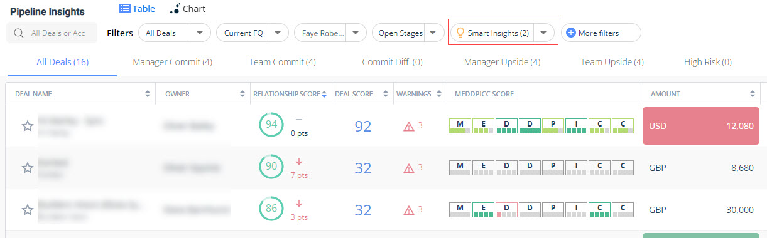
Task: Click the red USD 12,080 amount cell
Action: pos(701,126)
